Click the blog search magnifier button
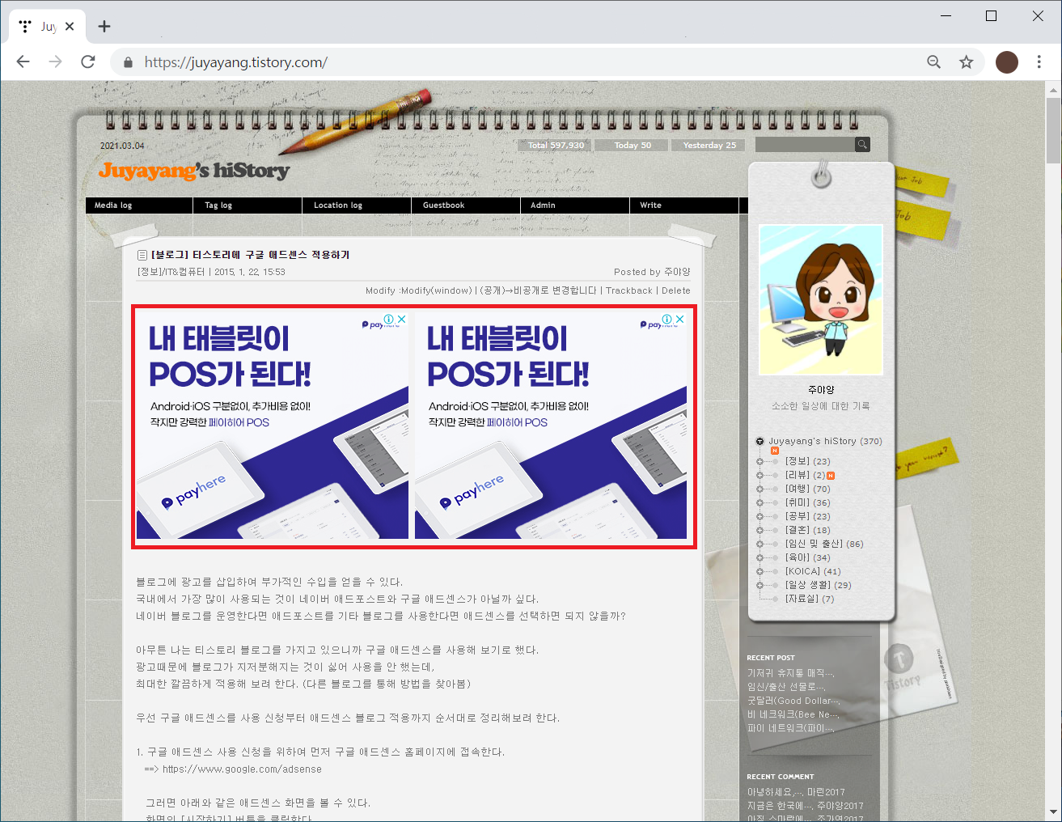The image size is (1062, 822). coord(862,145)
